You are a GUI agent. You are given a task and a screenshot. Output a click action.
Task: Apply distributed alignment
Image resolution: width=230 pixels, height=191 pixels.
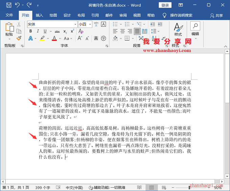pyautogui.click(x=144, y=31)
